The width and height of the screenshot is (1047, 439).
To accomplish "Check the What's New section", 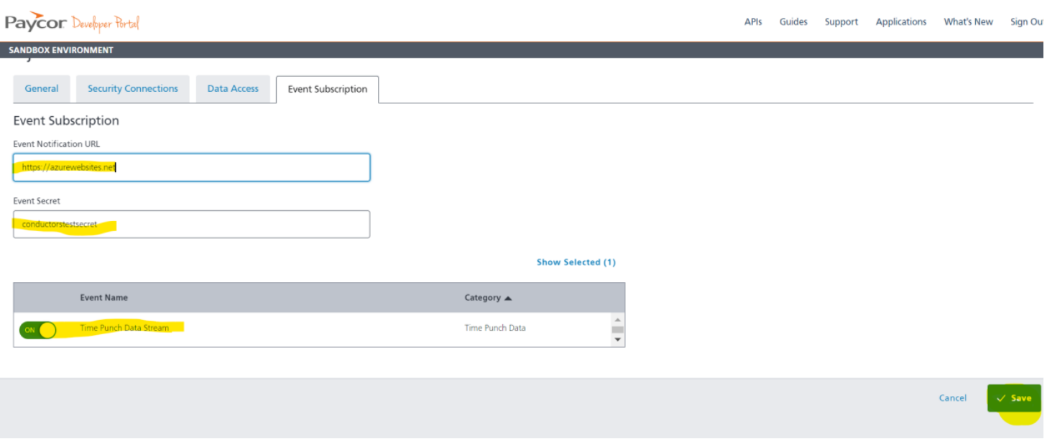I will [969, 22].
